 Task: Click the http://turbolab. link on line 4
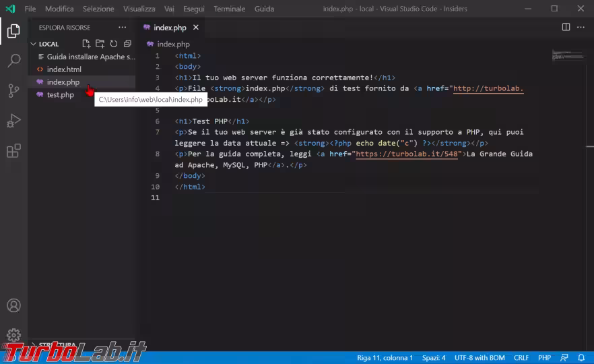[x=488, y=88]
